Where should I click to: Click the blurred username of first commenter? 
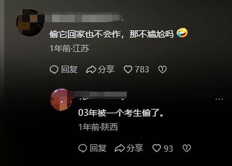pyautogui.click(x=84, y=18)
